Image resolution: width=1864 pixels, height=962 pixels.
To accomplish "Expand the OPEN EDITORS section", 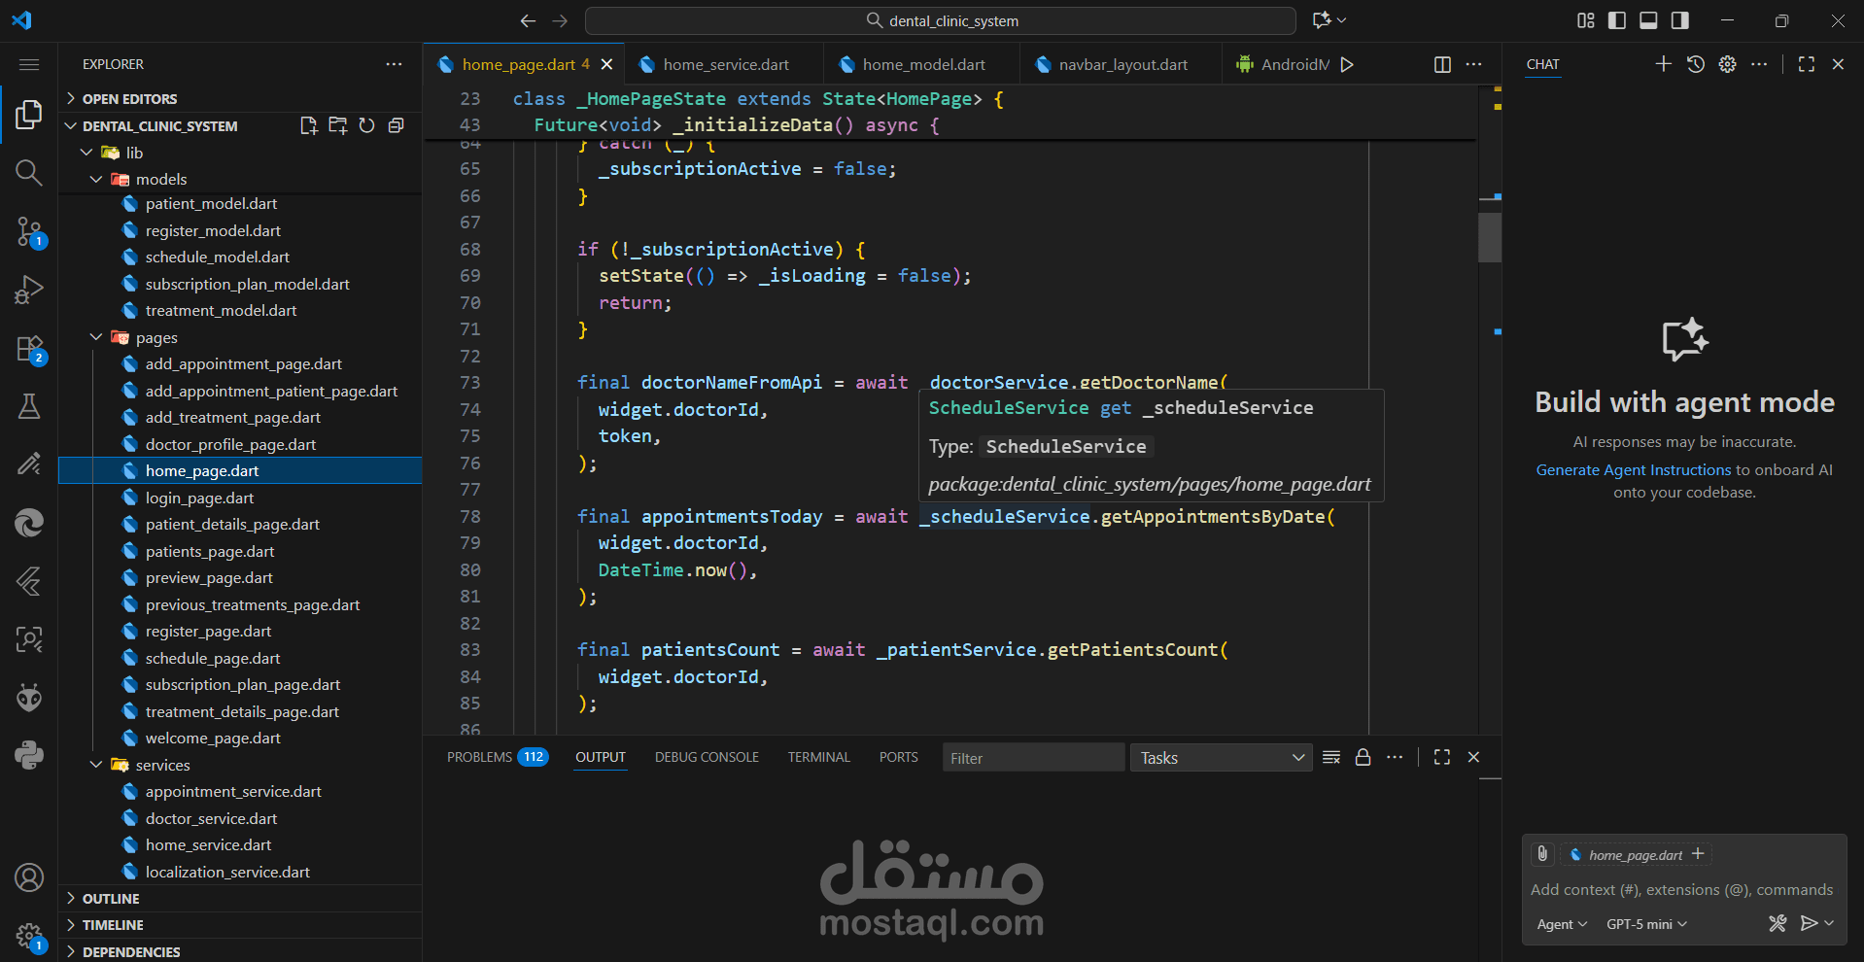I will (241, 99).
